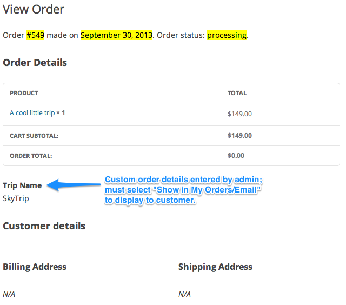This screenshot has height=305, width=346.
Task: Click the "View Order" page heading
Action: click(34, 9)
